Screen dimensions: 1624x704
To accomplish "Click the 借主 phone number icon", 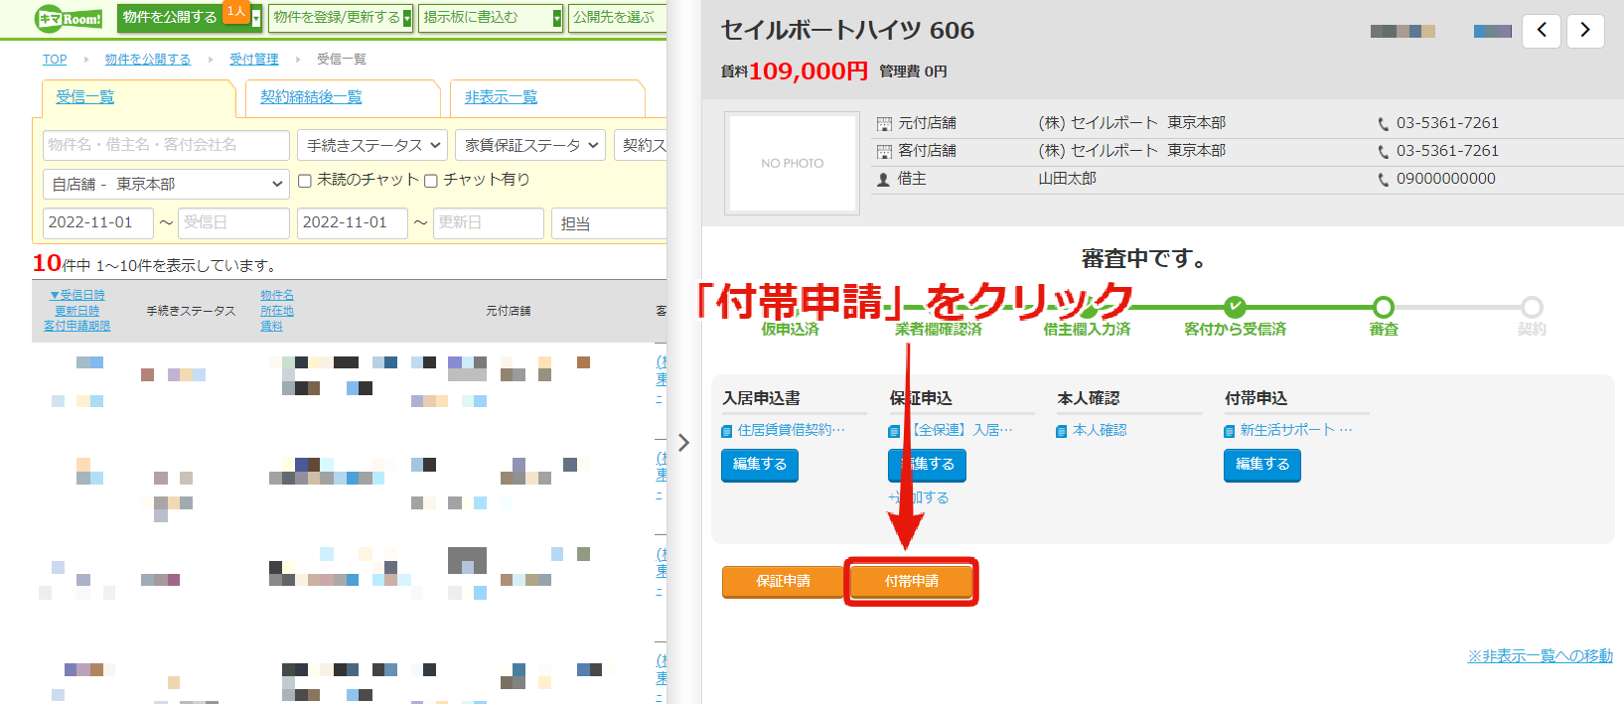I will pyautogui.click(x=1383, y=180).
